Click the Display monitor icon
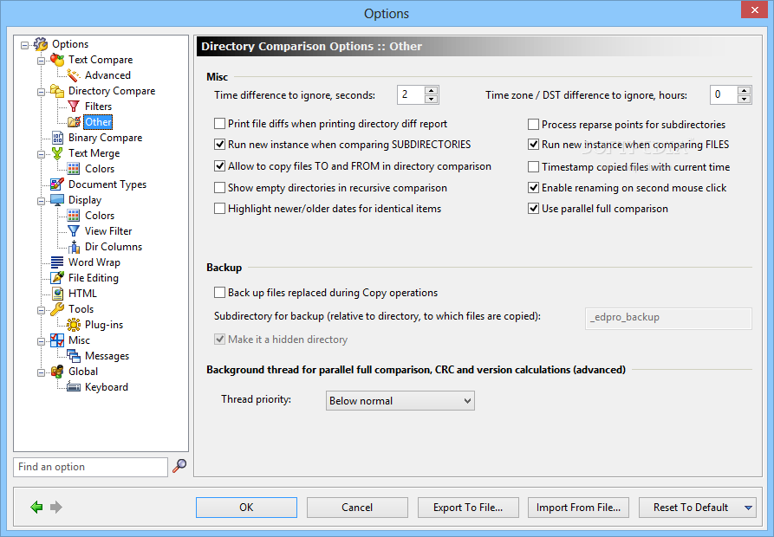The width and height of the screenshot is (774, 537). coord(57,200)
